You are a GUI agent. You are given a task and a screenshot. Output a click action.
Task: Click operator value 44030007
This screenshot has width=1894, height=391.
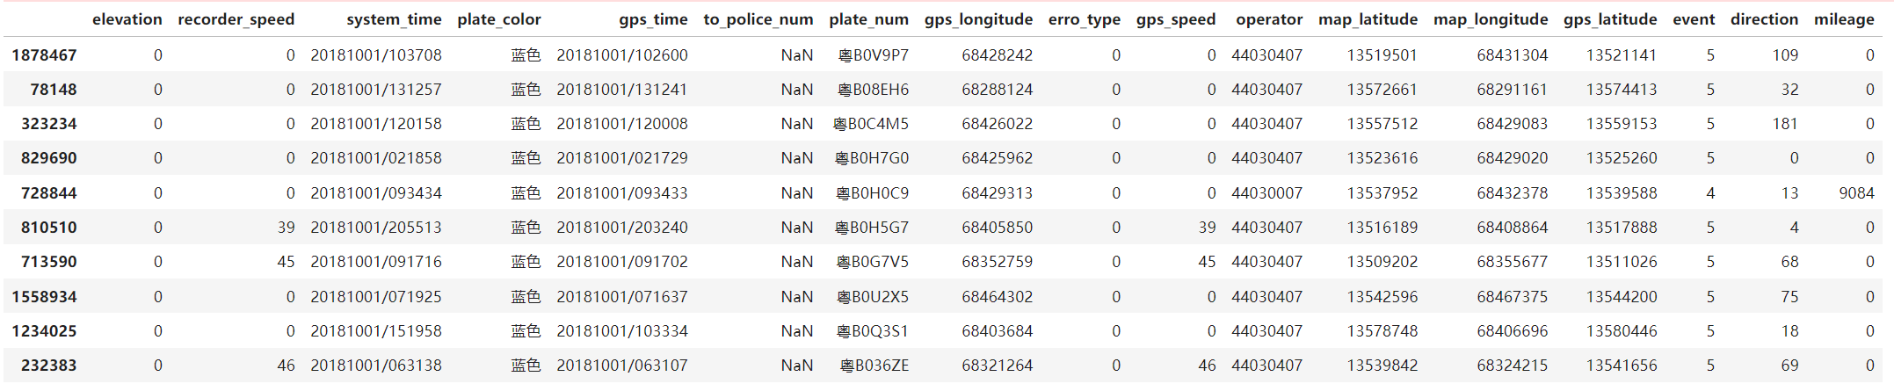pos(1266,193)
